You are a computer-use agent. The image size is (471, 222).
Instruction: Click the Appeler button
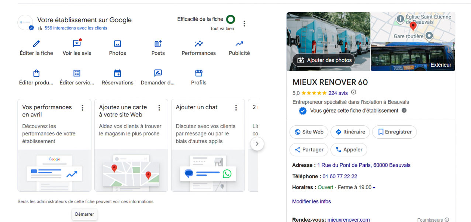(x=349, y=150)
